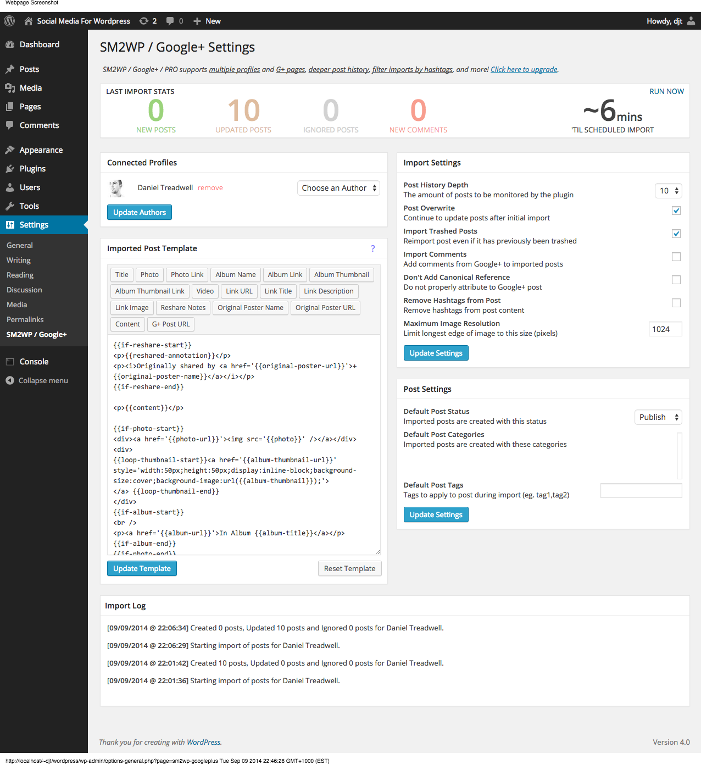Insert the Reshare Notes template tag
This screenshot has width=701, height=764.
coord(183,308)
